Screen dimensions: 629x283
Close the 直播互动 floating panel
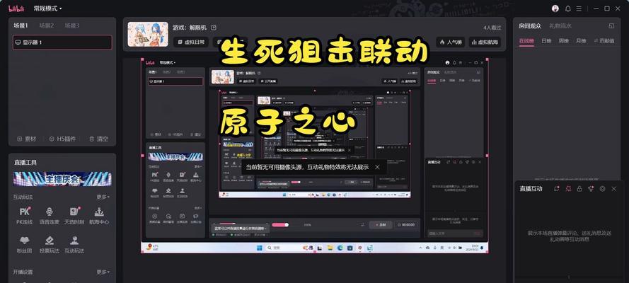[x=613, y=188]
